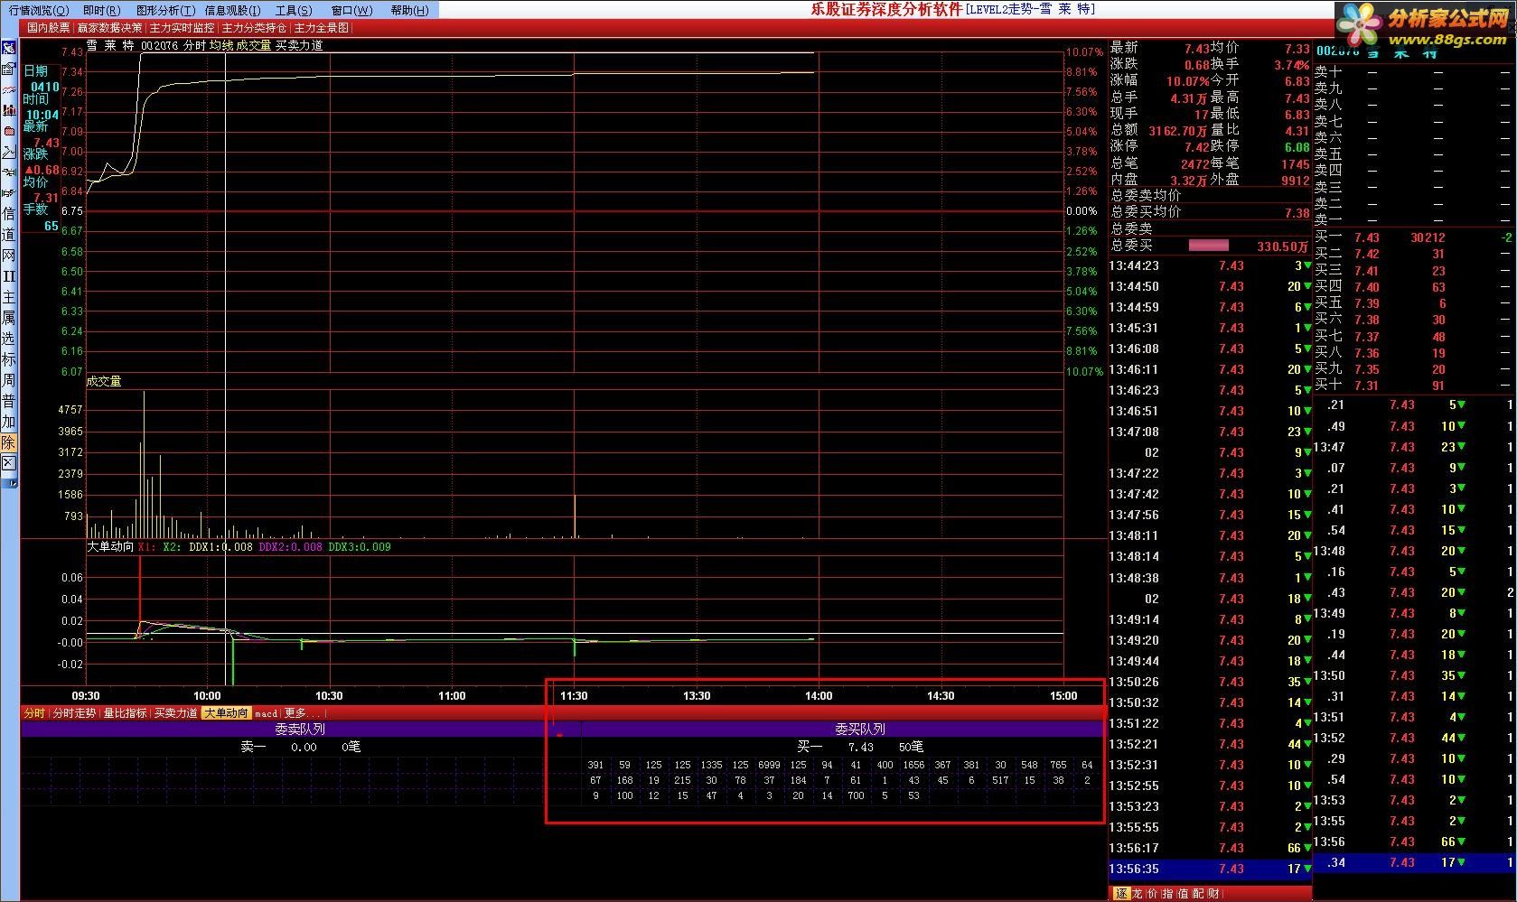Click the red wave-line icon in sidebar
The image size is (1517, 902).
click(x=8, y=90)
